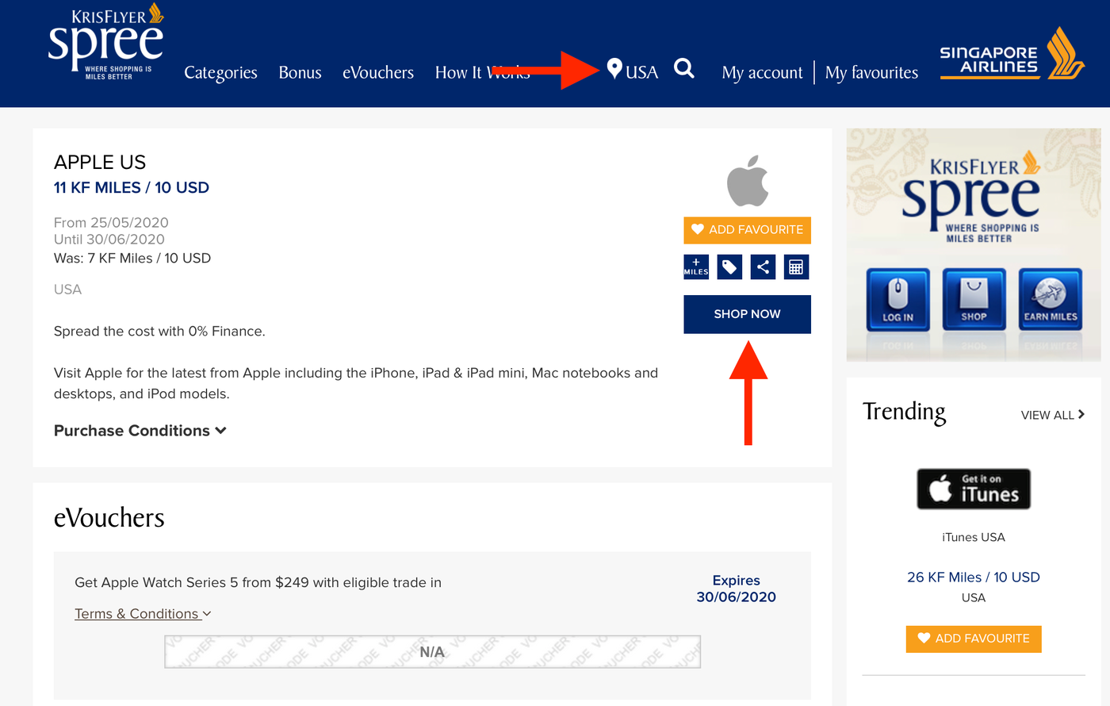Click the iTunes trending thumbnail
The width and height of the screenshot is (1110, 706).
(x=974, y=489)
